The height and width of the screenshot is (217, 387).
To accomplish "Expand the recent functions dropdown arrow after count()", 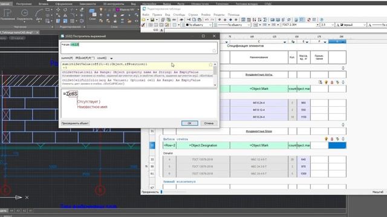I will pyautogui.click(x=111, y=58).
